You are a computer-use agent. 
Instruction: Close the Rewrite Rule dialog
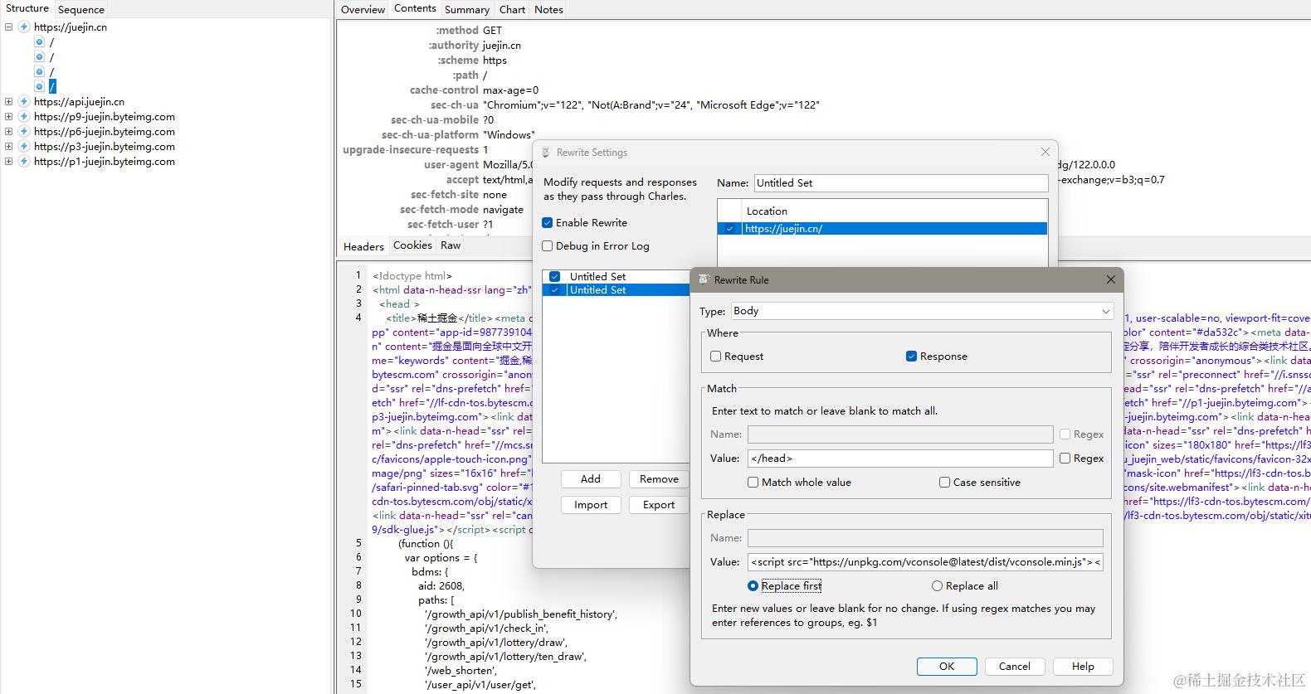point(1111,280)
